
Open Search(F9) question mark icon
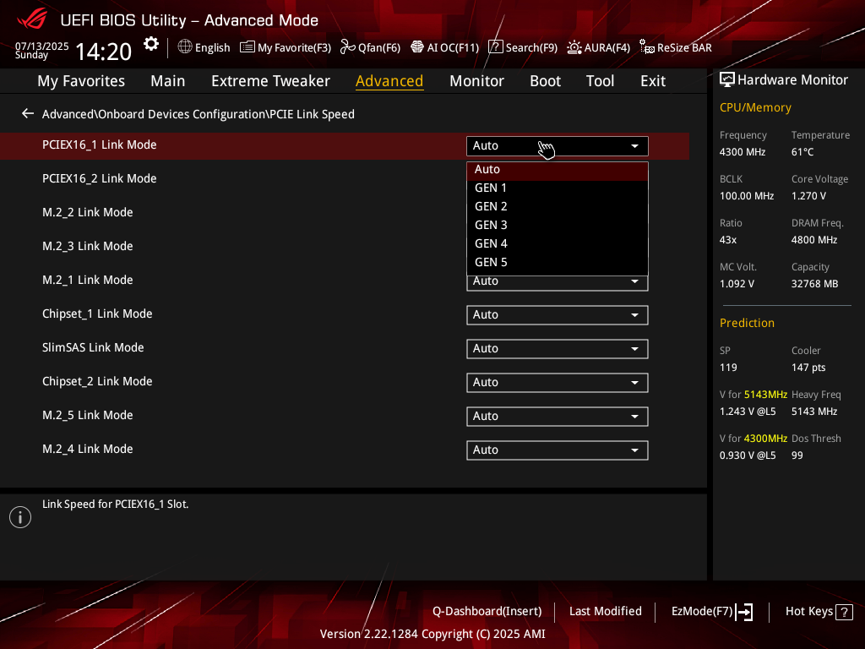tap(495, 47)
